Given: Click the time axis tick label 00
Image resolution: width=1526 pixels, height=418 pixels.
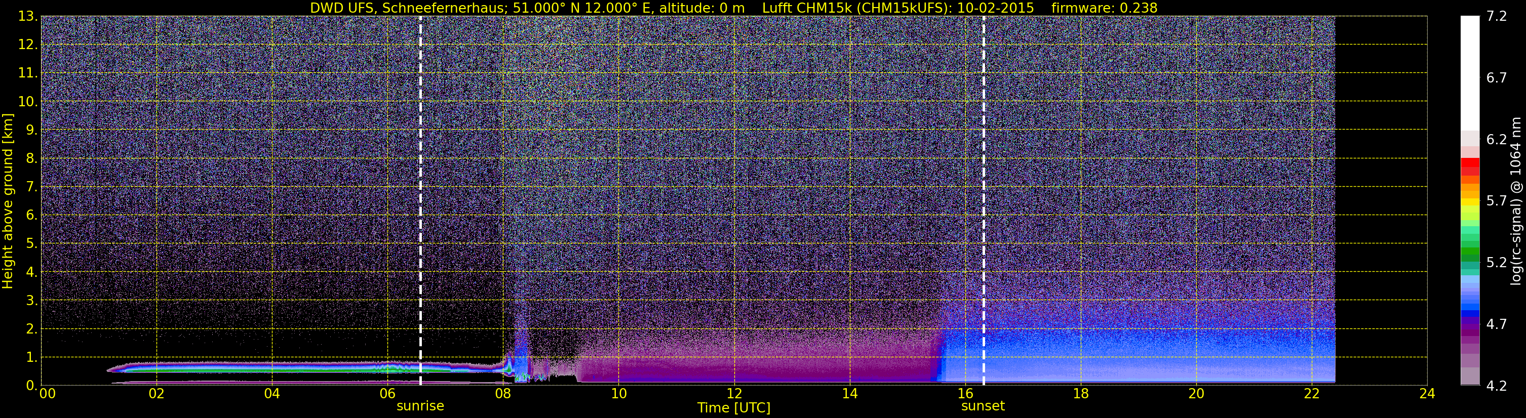Looking at the screenshot, I should click(48, 394).
